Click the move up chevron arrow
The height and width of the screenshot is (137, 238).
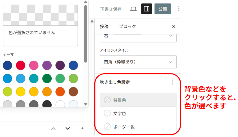pos(53,128)
